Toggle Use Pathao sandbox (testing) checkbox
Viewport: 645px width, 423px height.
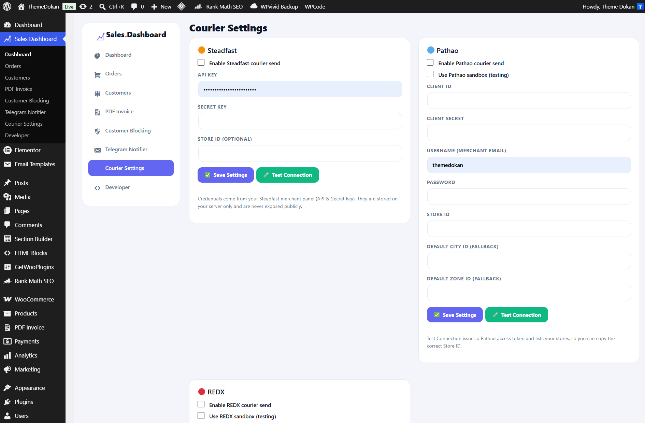coord(430,74)
